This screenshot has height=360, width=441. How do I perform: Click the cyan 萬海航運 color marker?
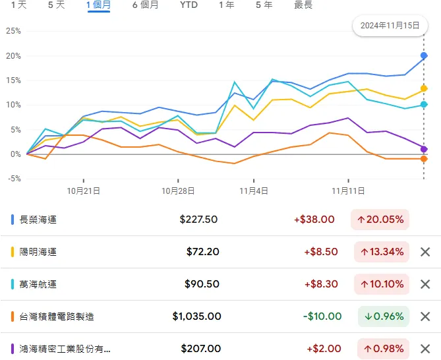click(13, 284)
